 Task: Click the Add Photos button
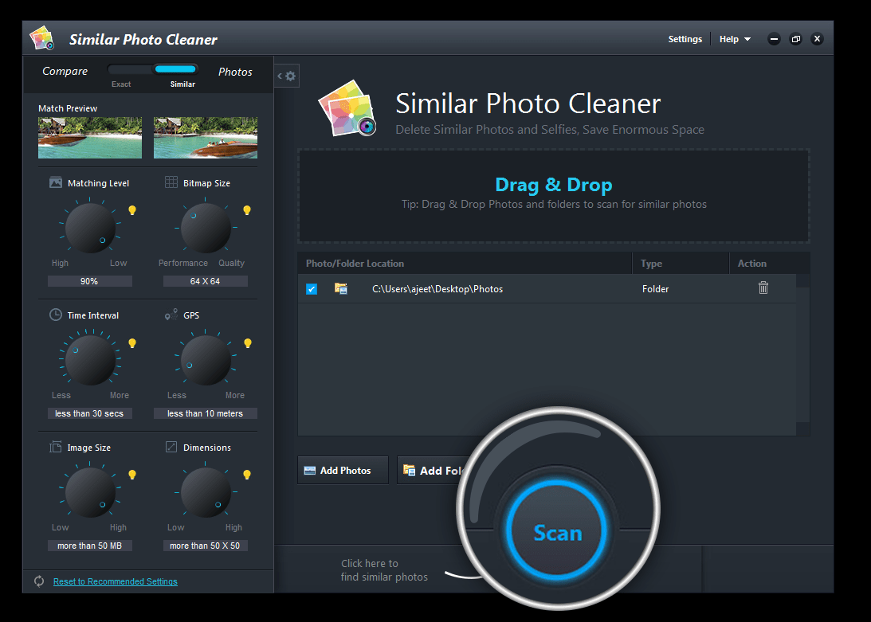pos(343,471)
